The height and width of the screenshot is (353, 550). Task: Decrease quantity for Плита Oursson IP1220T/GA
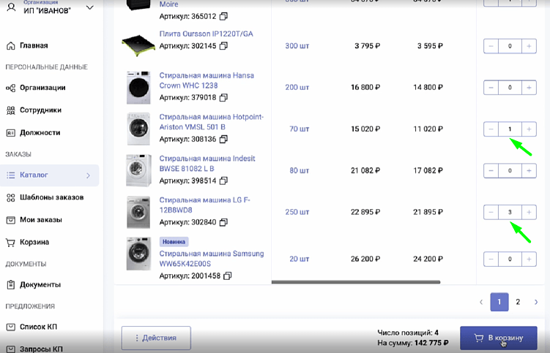click(x=491, y=46)
